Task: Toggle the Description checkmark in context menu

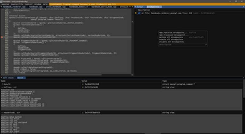Action: tap(206, 45)
